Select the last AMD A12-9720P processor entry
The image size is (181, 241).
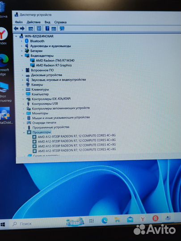pyautogui.click(x=77, y=150)
